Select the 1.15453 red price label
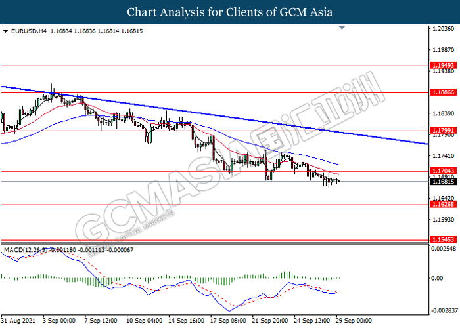460x328 pixels. (443, 239)
